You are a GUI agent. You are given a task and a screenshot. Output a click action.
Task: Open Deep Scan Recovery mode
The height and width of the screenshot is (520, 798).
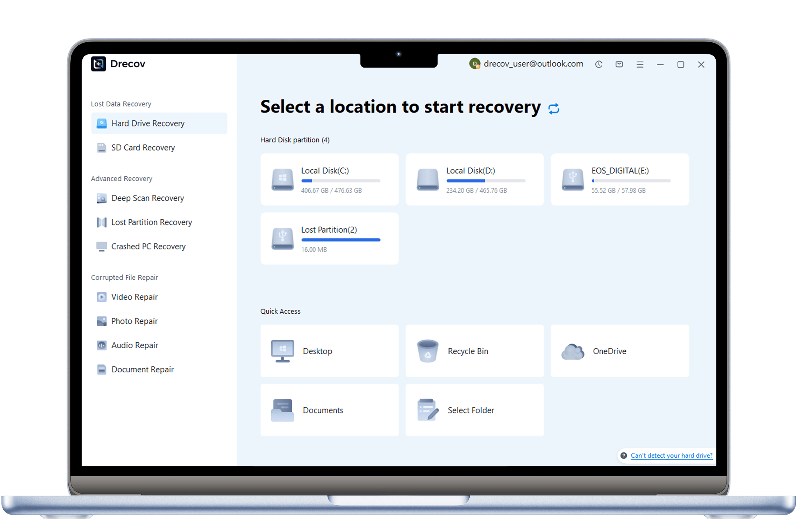pyautogui.click(x=147, y=198)
